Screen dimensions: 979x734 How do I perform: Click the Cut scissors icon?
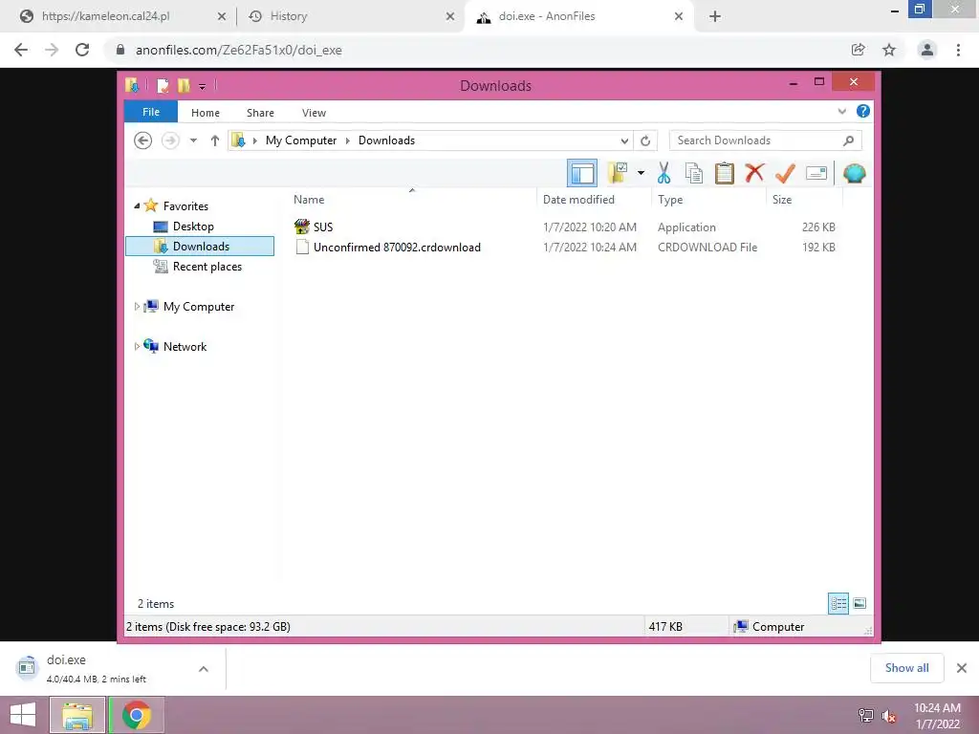coord(664,173)
